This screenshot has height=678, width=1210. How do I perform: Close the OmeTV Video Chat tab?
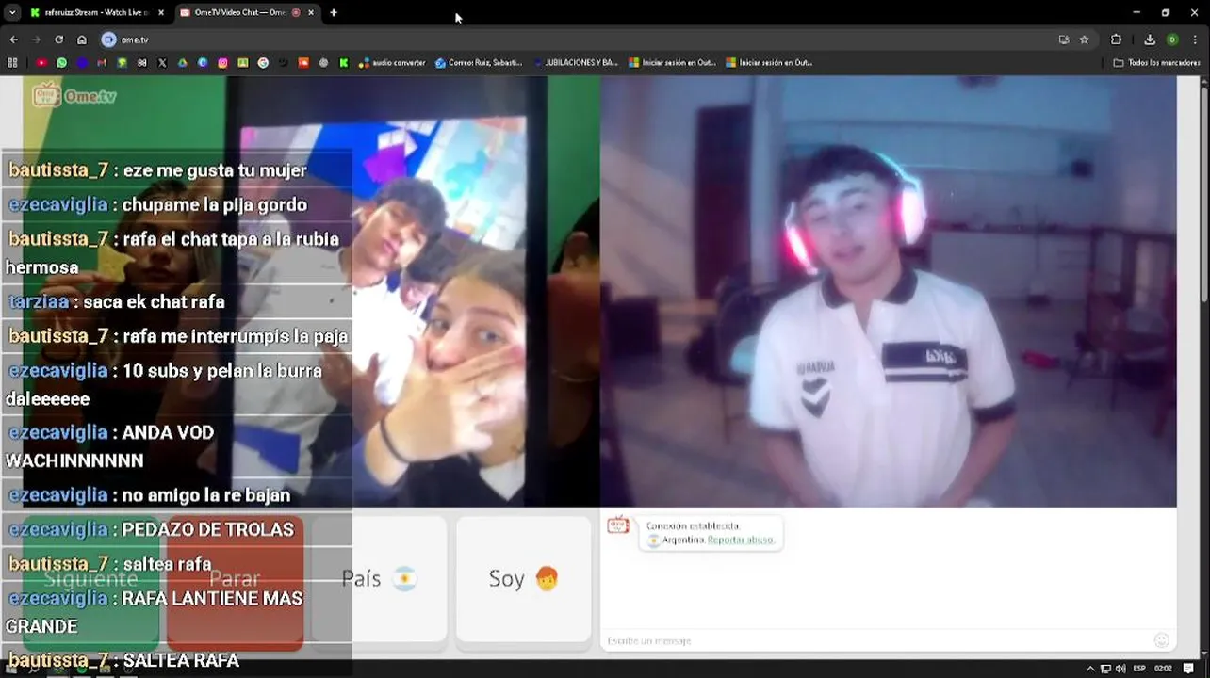pos(311,12)
